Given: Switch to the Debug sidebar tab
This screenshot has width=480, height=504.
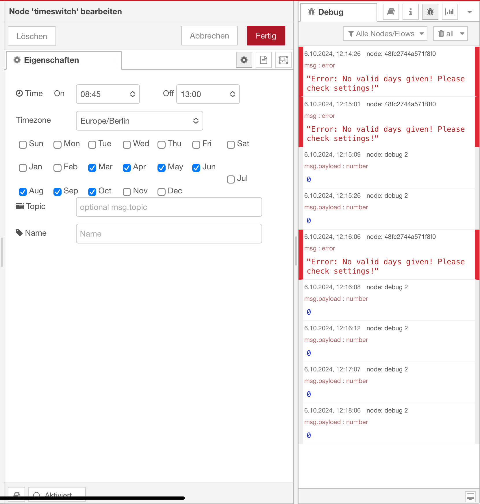Looking at the screenshot, I should pos(338,12).
